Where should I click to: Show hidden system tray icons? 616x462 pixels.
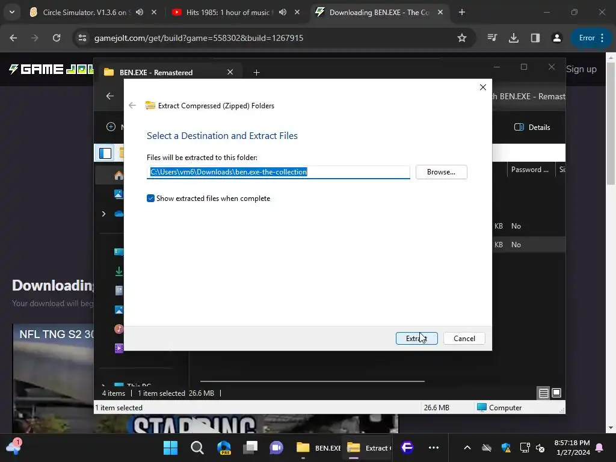[467, 448]
